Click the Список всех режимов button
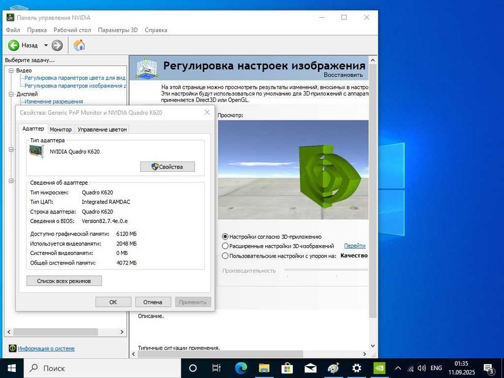Viewport: 504px width, 378px height. pyautogui.click(x=64, y=281)
